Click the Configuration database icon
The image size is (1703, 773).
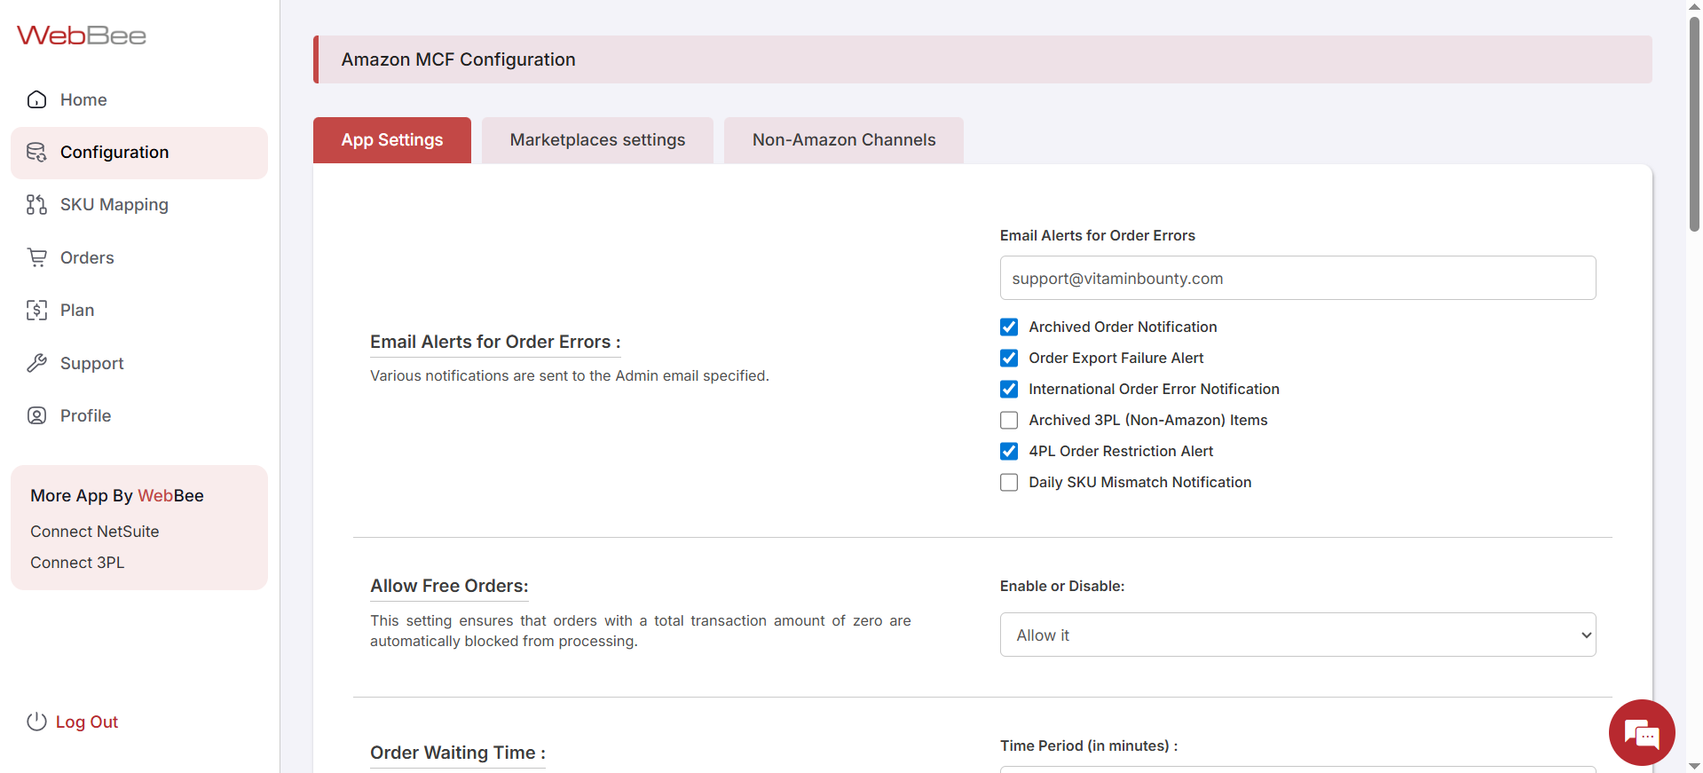pyautogui.click(x=36, y=153)
